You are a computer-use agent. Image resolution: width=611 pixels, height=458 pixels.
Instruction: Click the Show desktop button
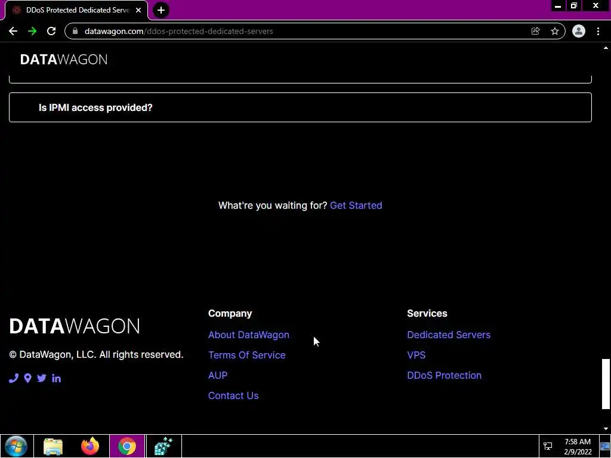pos(606,446)
